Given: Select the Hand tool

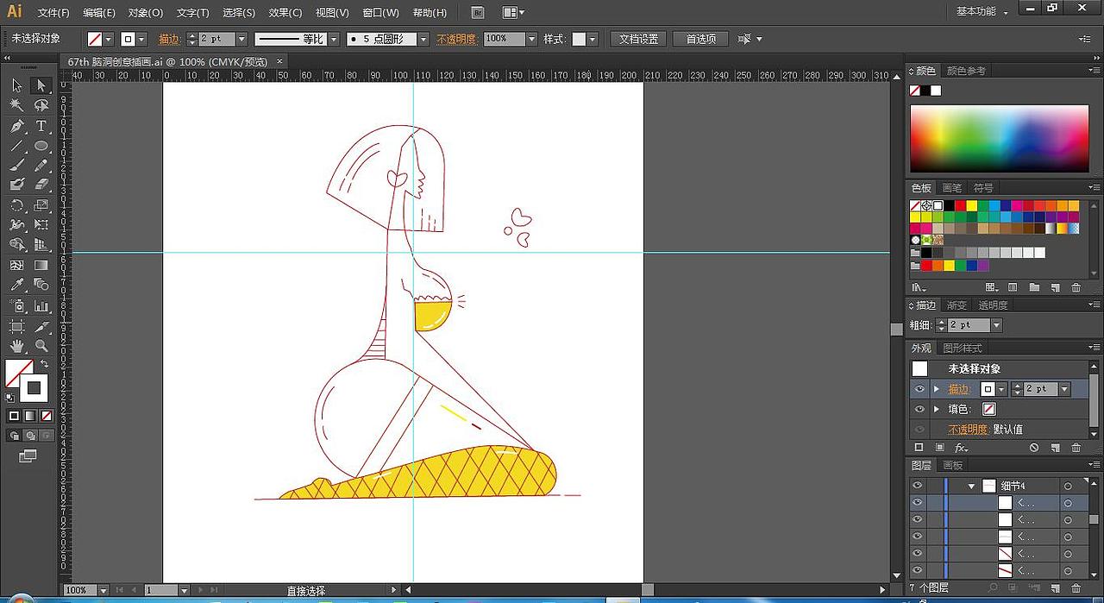Looking at the screenshot, I should 16,346.
